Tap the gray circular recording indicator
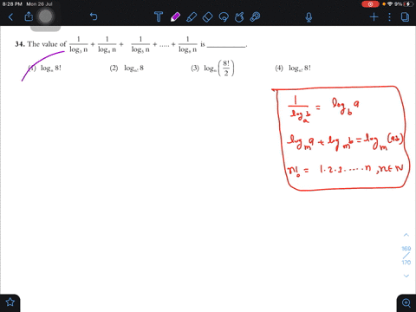This screenshot has width=416, height=312. click(x=45, y=16)
